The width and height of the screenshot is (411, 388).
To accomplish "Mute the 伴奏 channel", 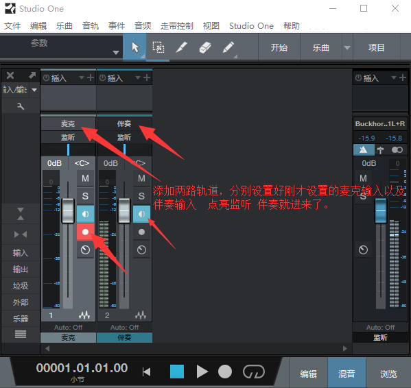I will tap(141, 178).
